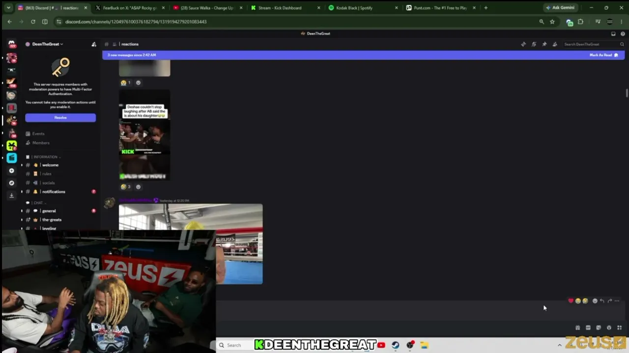The image size is (629, 353).
Task: Open Steam from the taskbar
Action: point(396,345)
